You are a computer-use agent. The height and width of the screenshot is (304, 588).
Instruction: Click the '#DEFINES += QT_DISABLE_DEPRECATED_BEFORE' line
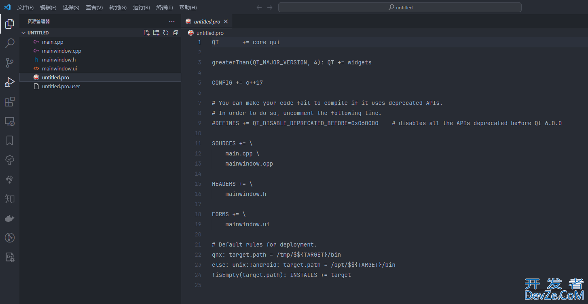coord(387,123)
